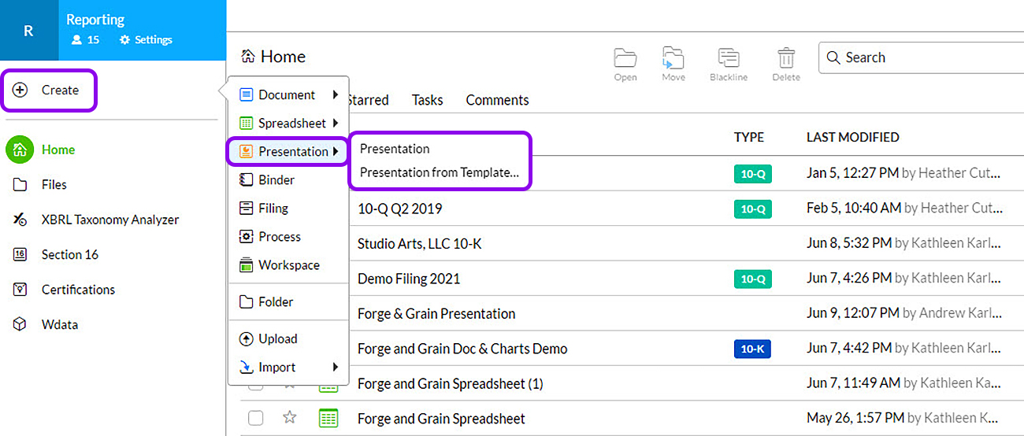Click the Move toolbar icon
This screenshot has width=1024, height=436.
click(x=673, y=60)
